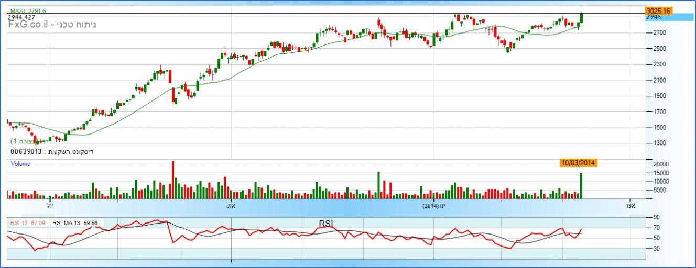Viewport: 696px width, 268px height.
Task: Click the blue Volume panel label
Action: click(21, 164)
